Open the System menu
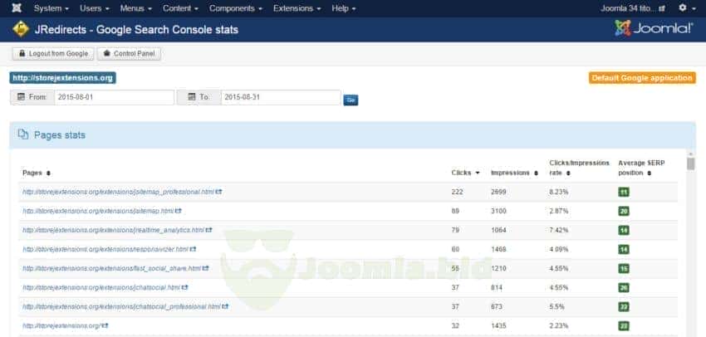The width and height of the screenshot is (706, 337). (x=51, y=8)
